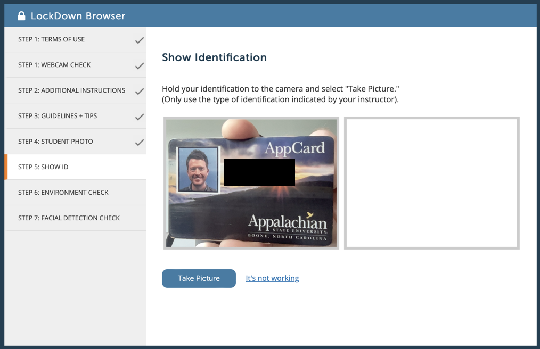The width and height of the screenshot is (540, 349).
Task: Select Step 5: Show ID
Action: tap(75, 167)
